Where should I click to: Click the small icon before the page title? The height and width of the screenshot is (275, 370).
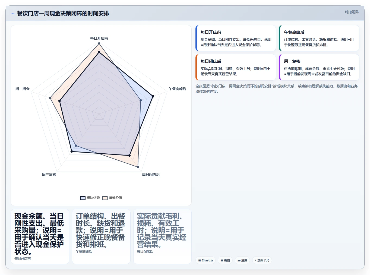[13, 13]
